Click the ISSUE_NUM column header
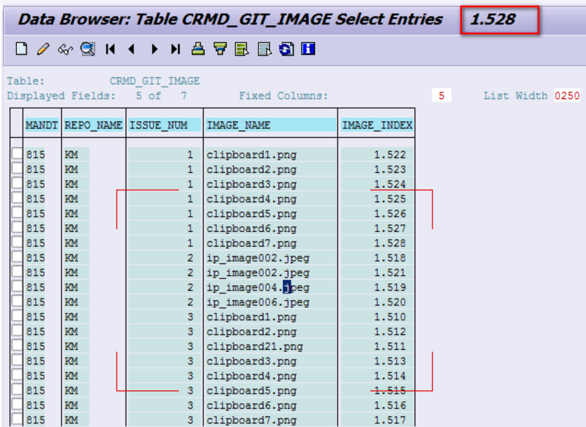The width and height of the screenshot is (586, 427). point(164,125)
